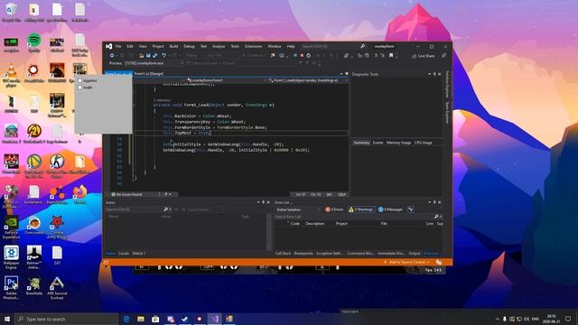Sort the Error List by the Description column
578x325 pixels.
(x=315, y=224)
